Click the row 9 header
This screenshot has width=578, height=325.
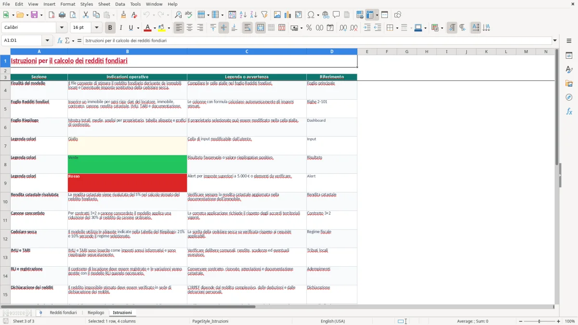[x=5, y=183]
